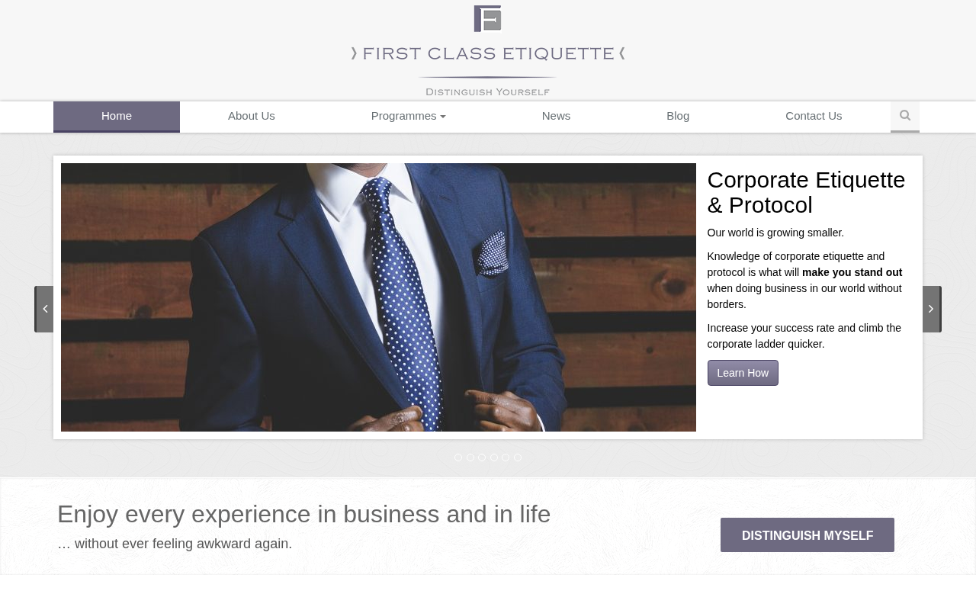
Task: Advance carousel with right arrow
Action: (932, 309)
